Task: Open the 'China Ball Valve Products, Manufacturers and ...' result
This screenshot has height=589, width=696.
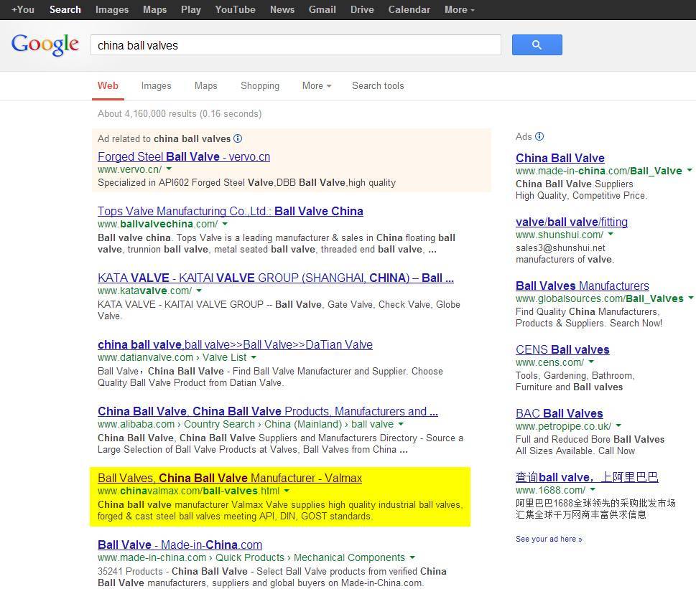Action: (268, 411)
